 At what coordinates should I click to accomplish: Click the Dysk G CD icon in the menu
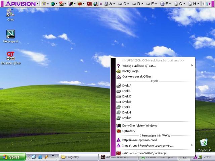[119, 112]
